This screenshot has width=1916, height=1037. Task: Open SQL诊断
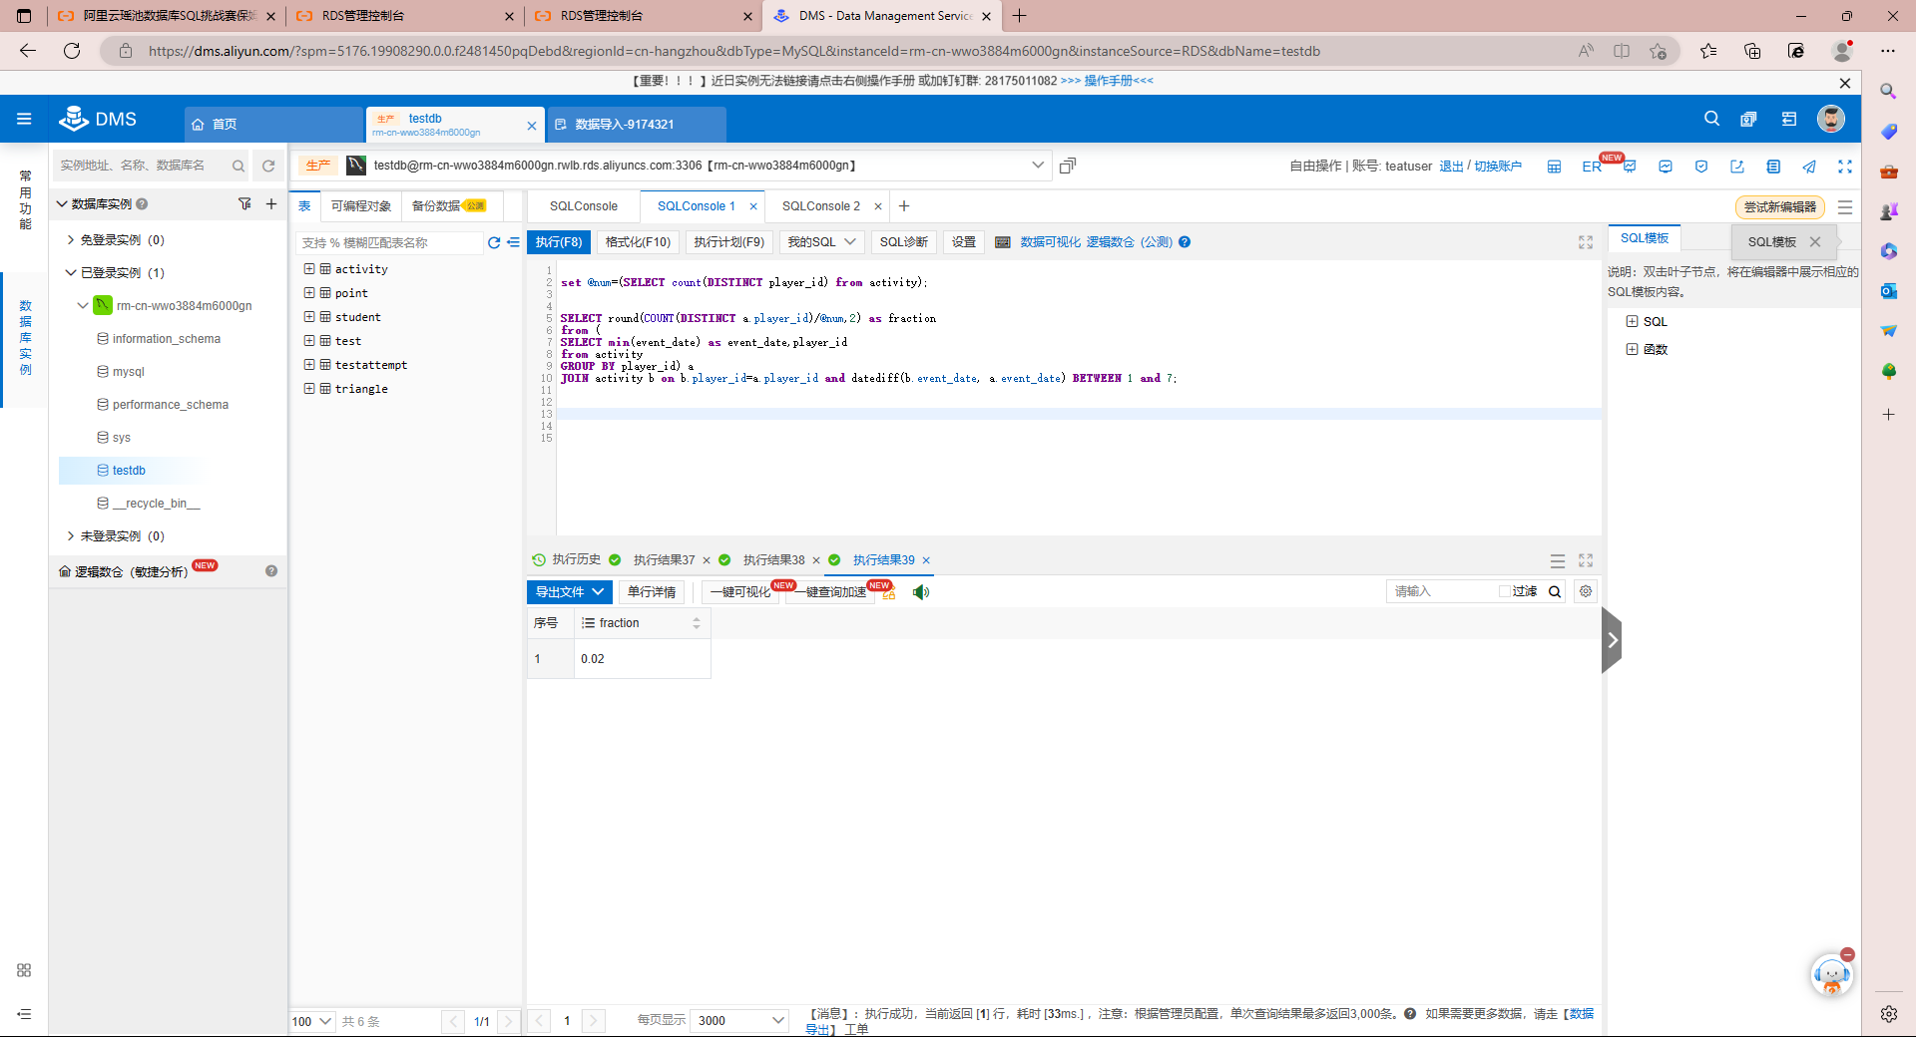(x=904, y=242)
